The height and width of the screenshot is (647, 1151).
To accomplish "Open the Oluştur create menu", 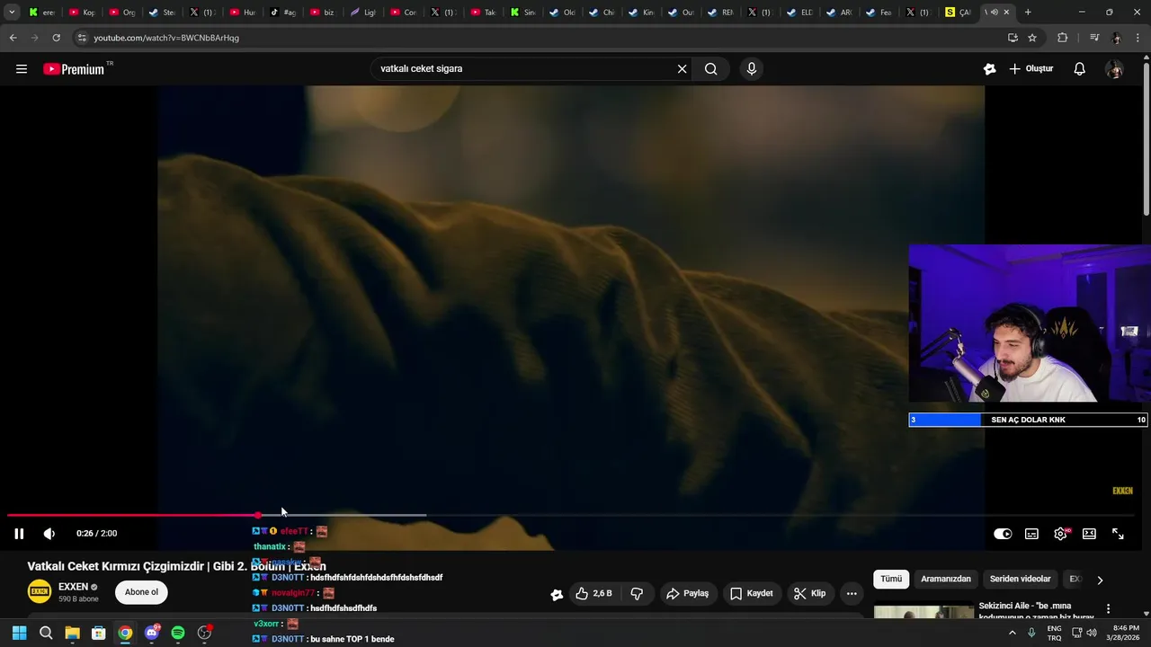I will click(x=1031, y=69).
